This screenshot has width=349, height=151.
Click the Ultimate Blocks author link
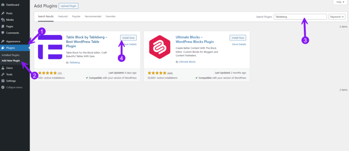coord(187,62)
